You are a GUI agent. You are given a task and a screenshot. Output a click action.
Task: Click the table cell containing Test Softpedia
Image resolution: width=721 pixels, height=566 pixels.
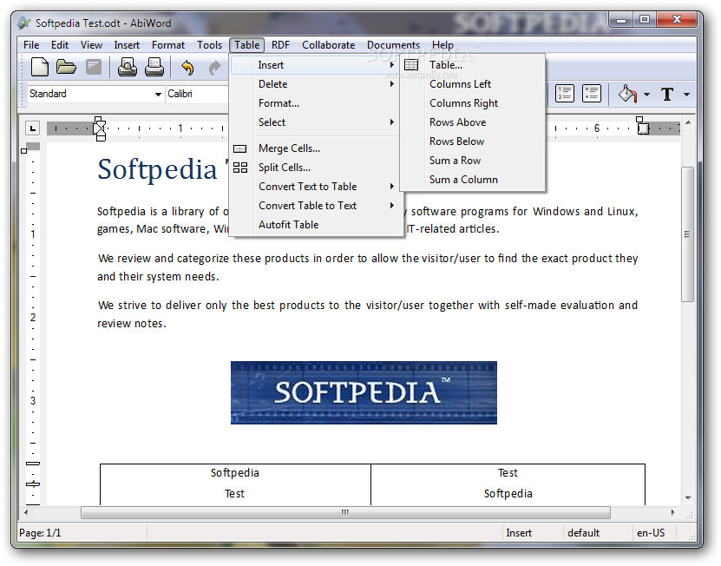click(508, 484)
